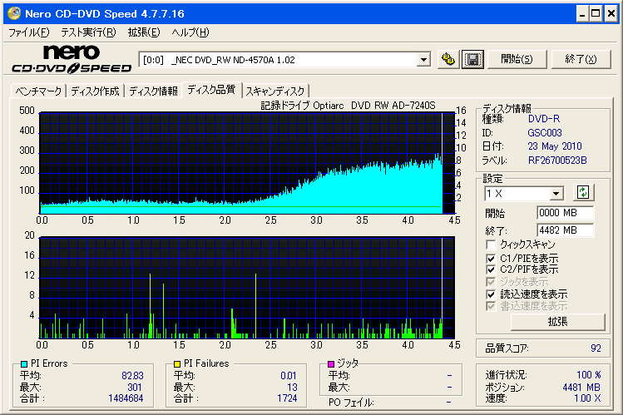Click the disc ID GSC003
The image size is (623, 415).
click(x=544, y=132)
